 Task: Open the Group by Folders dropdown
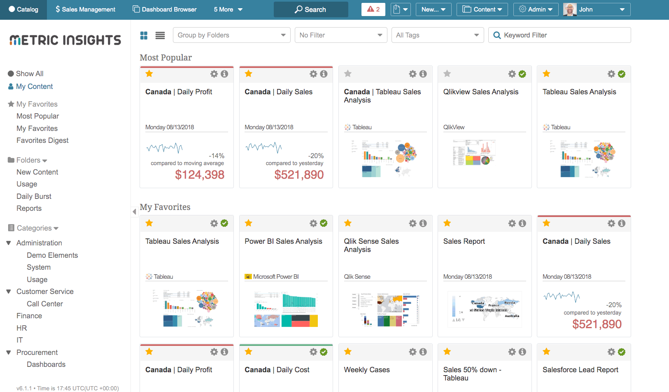click(x=232, y=35)
